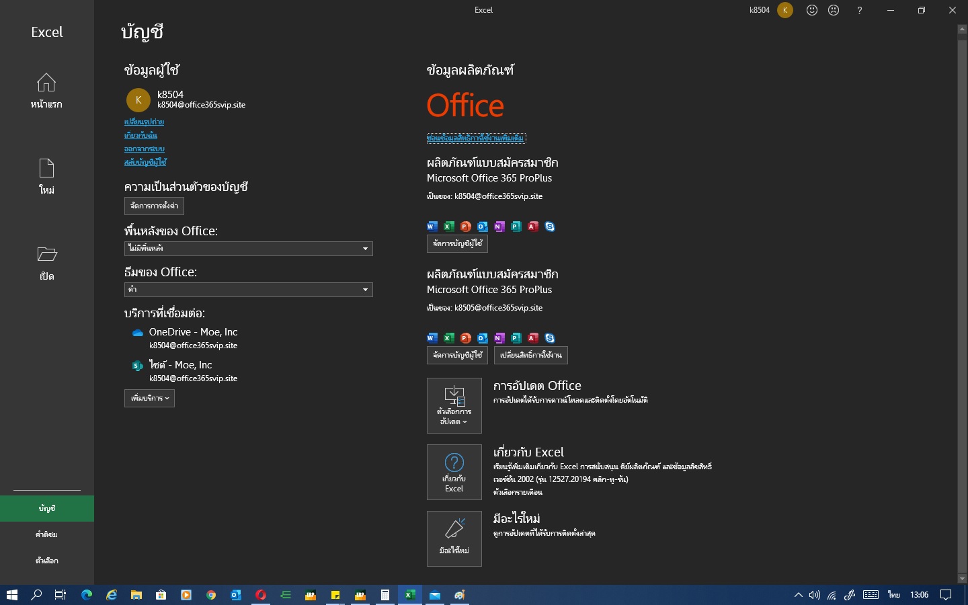Click the SharePoint Sites icon in connected services
968x605 pixels.
tap(138, 366)
